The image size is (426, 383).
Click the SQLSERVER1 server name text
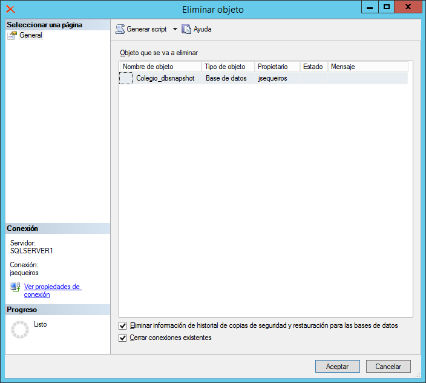31,251
